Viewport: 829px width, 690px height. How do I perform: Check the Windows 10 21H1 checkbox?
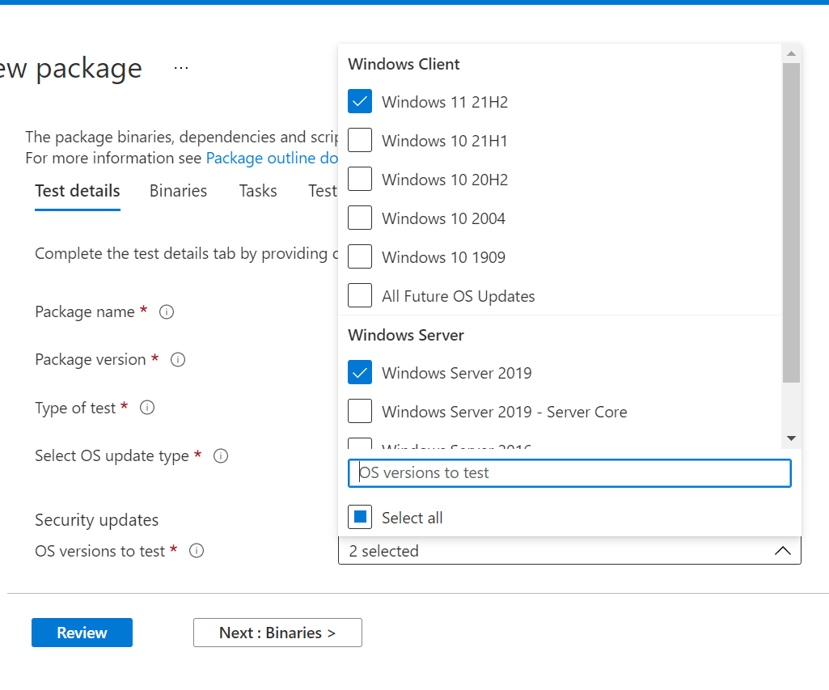360,141
